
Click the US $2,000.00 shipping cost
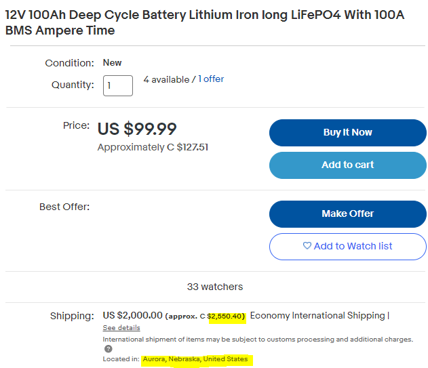[133, 315]
